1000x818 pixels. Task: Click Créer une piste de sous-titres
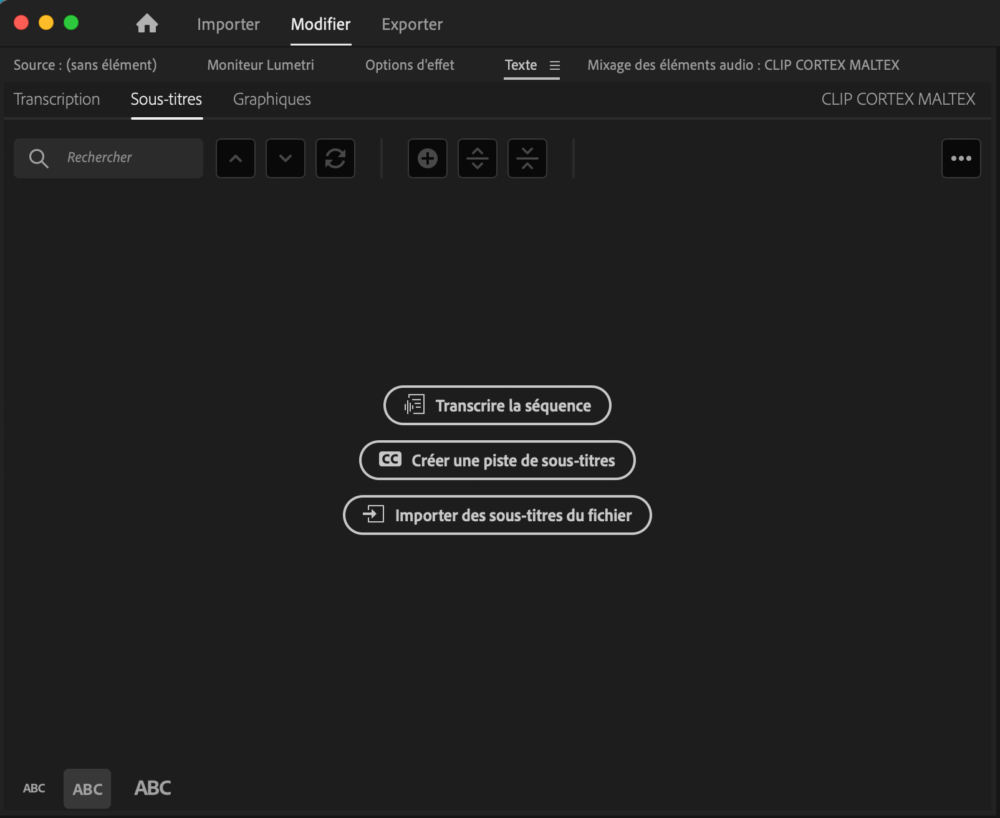tap(498, 460)
